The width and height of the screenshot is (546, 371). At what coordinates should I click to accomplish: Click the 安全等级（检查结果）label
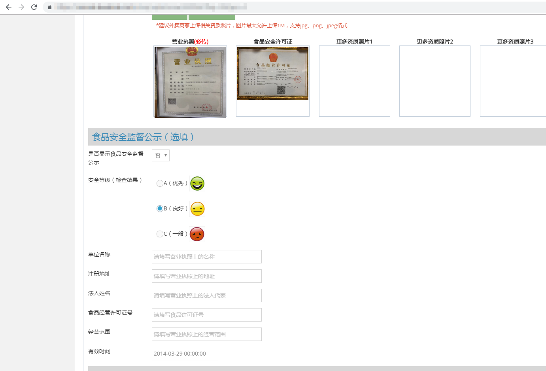point(115,180)
